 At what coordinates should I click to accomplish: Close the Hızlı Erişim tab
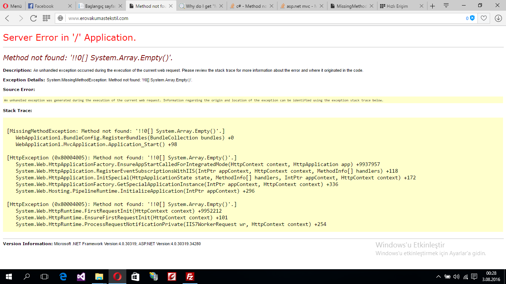(x=421, y=6)
